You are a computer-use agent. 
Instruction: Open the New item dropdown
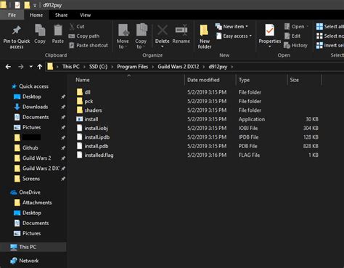click(232, 26)
